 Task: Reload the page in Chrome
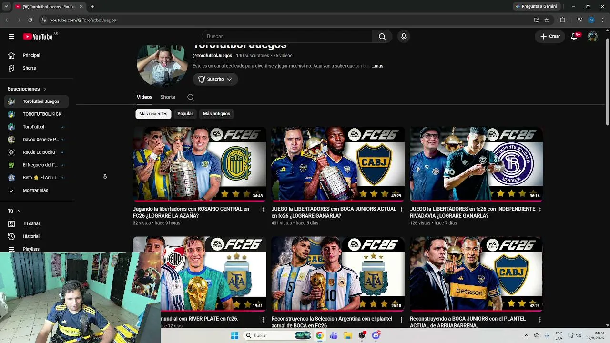pos(30,20)
